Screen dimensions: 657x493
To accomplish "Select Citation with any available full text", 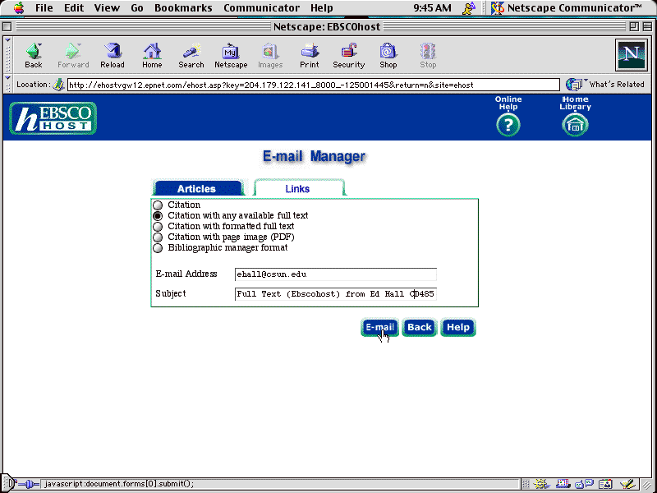I will (x=158, y=216).
